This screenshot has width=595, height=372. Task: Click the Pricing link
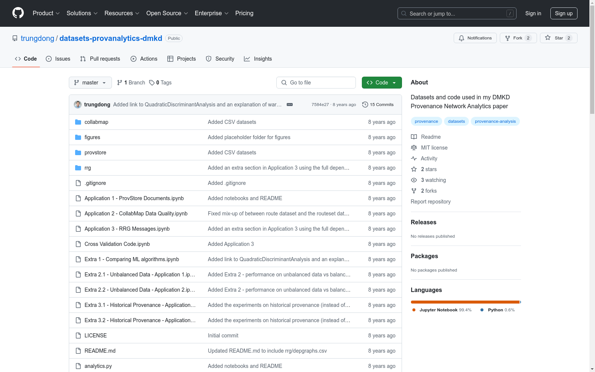[x=244, y=13]
